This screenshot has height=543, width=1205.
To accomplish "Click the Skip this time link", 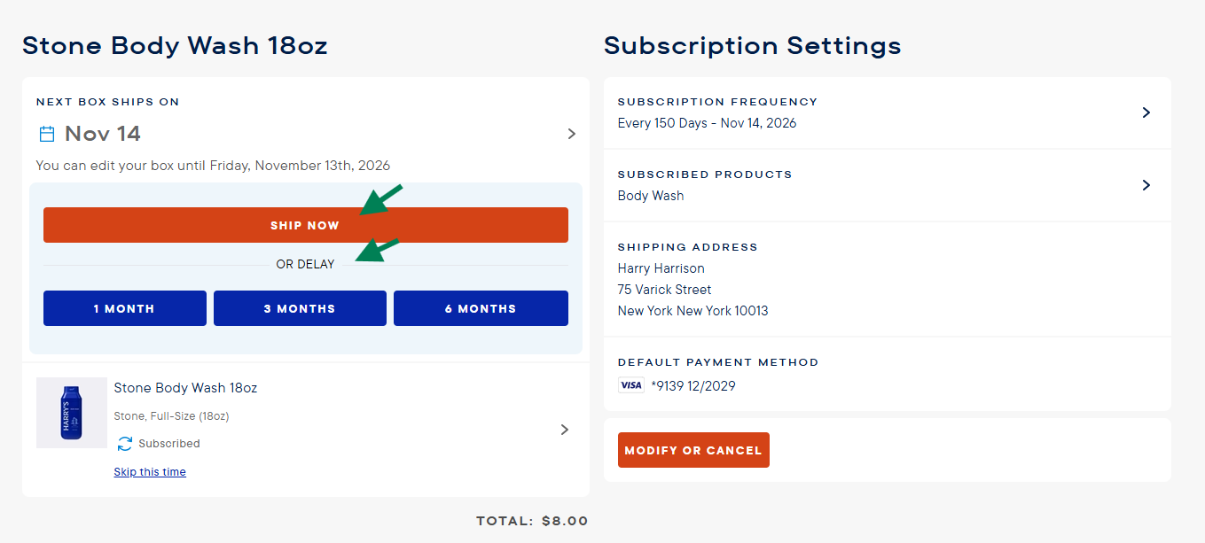I will click(150, 472).
